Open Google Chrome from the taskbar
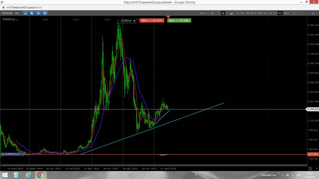The width and height of the screenshot is (319, 179). click(x=40, y=175)
